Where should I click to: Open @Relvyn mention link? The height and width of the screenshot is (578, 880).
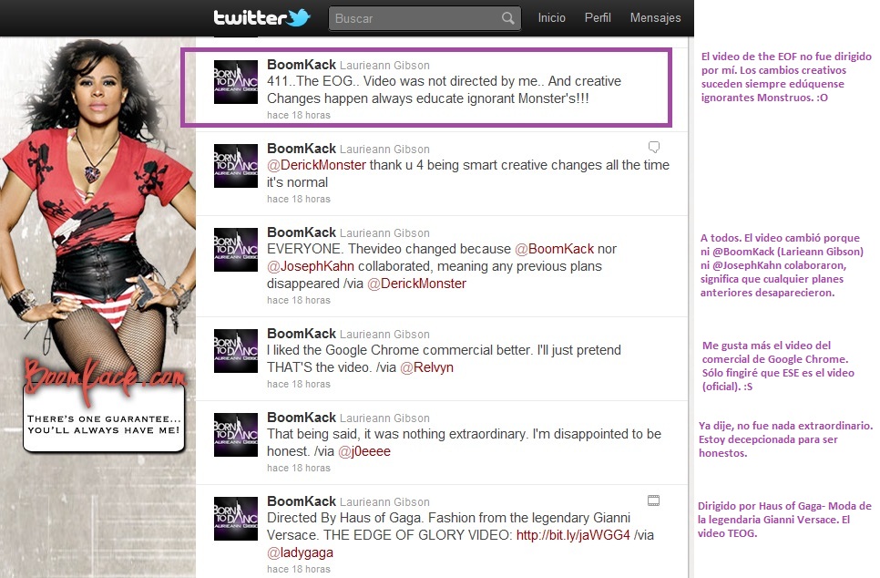426,367
